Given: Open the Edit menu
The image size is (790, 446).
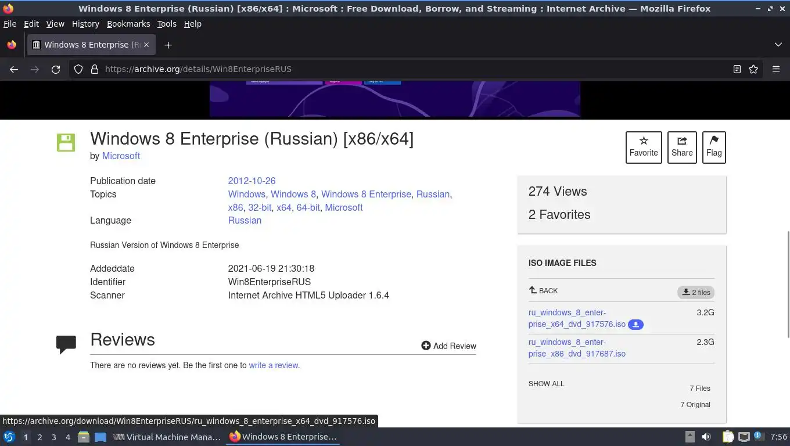Looking at the screenshot, I should [x=31, y=24].
